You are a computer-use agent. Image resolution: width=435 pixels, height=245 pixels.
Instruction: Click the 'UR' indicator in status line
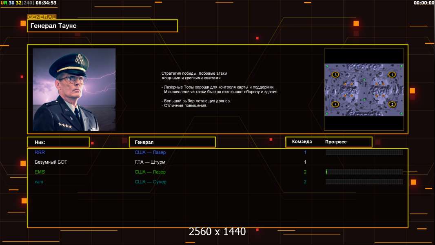[x=4, y=3]
